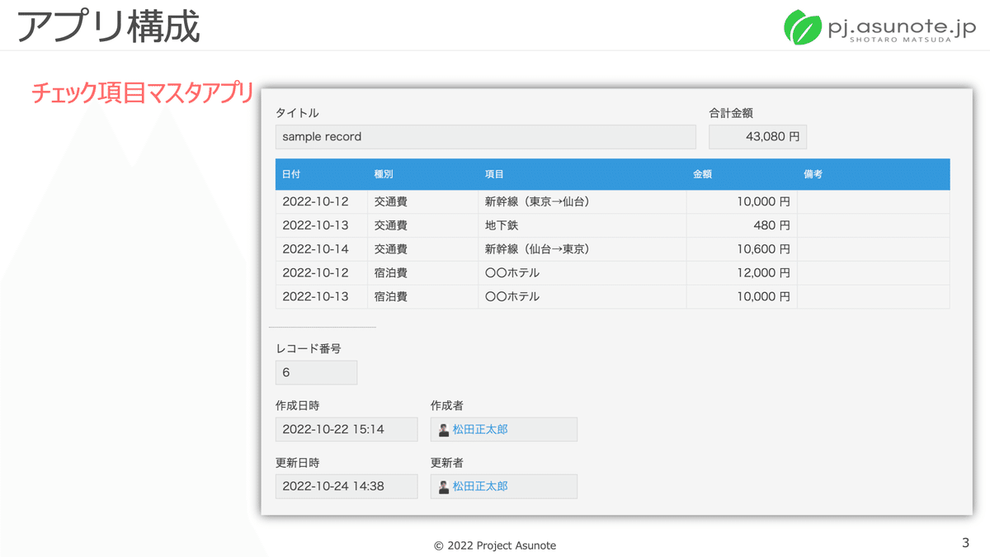Open the 更新者 松田正太郎 user link
The image size is (990, 557).
(x=480, y=487)
